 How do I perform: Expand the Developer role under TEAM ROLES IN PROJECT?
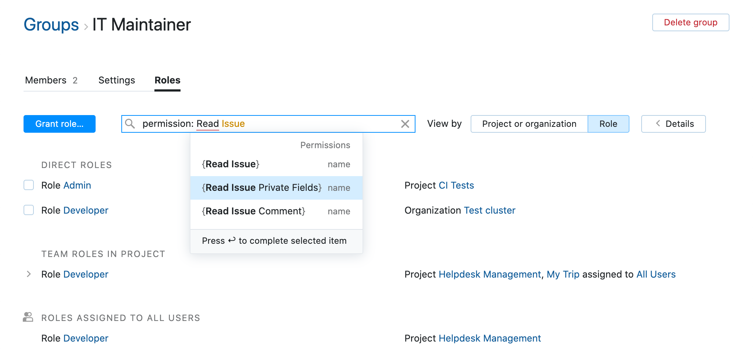[28, 274]
